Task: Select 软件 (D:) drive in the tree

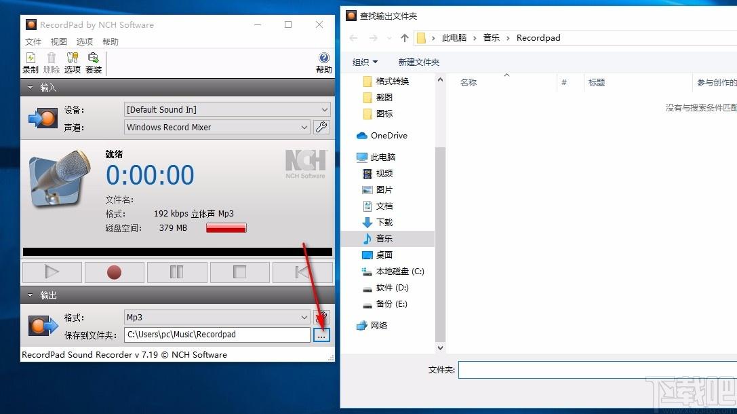Action: pos(386,288)
